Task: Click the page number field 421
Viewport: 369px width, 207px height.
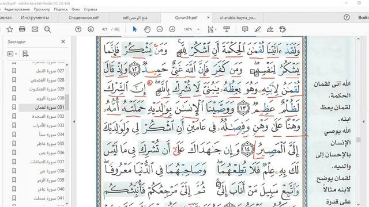Action: [x=105, y=29]
